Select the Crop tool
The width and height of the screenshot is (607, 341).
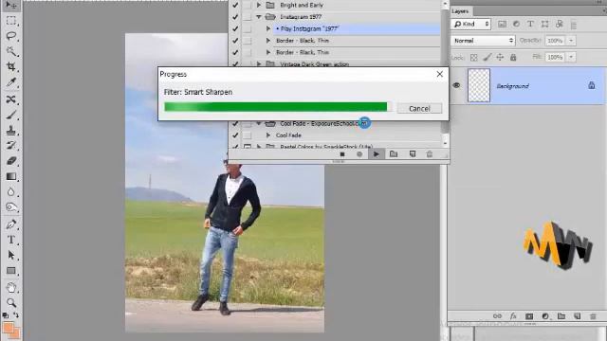[x=10, y=67]
